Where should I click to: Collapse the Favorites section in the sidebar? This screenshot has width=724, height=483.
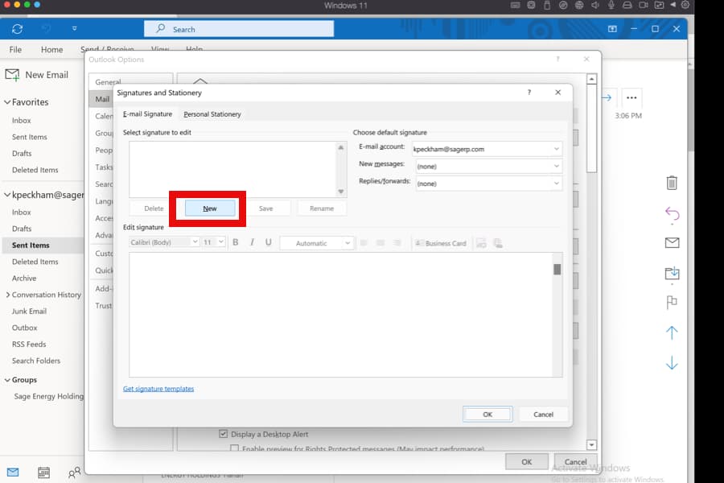pos(6,102)
